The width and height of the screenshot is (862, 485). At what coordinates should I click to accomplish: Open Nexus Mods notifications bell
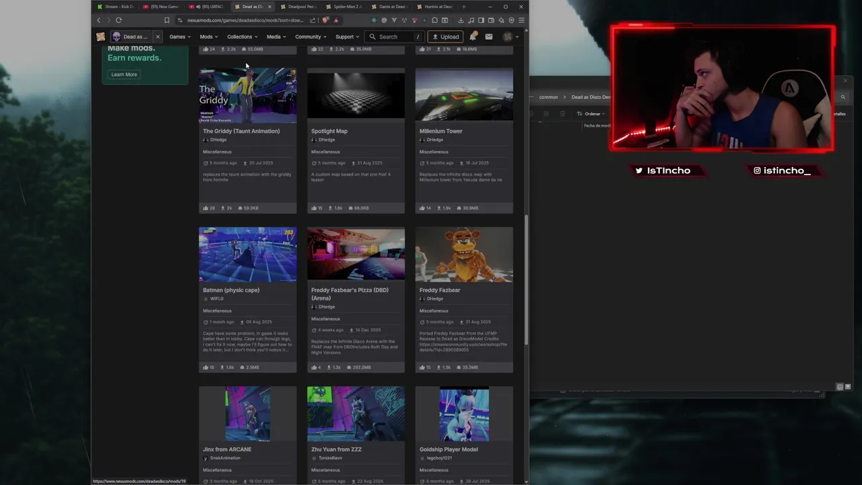pos(473,36)
